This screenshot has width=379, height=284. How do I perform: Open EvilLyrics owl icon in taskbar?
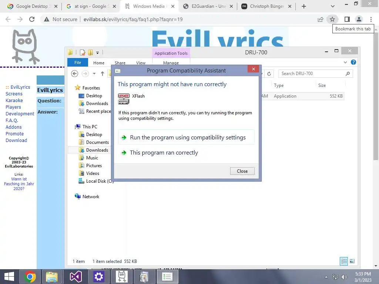pyautogui.click(x=121, y=277)
